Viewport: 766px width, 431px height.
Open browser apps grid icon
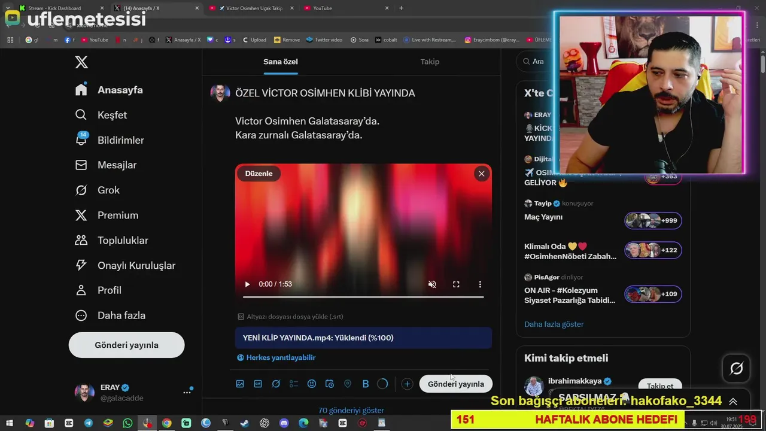click(10, 40)
